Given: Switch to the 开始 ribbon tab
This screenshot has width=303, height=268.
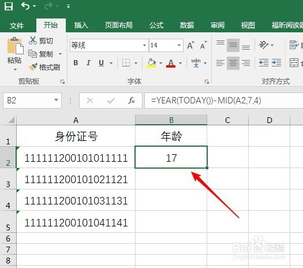Looking at the screenshot, I should pyautogui.click(x=51, y=25).
